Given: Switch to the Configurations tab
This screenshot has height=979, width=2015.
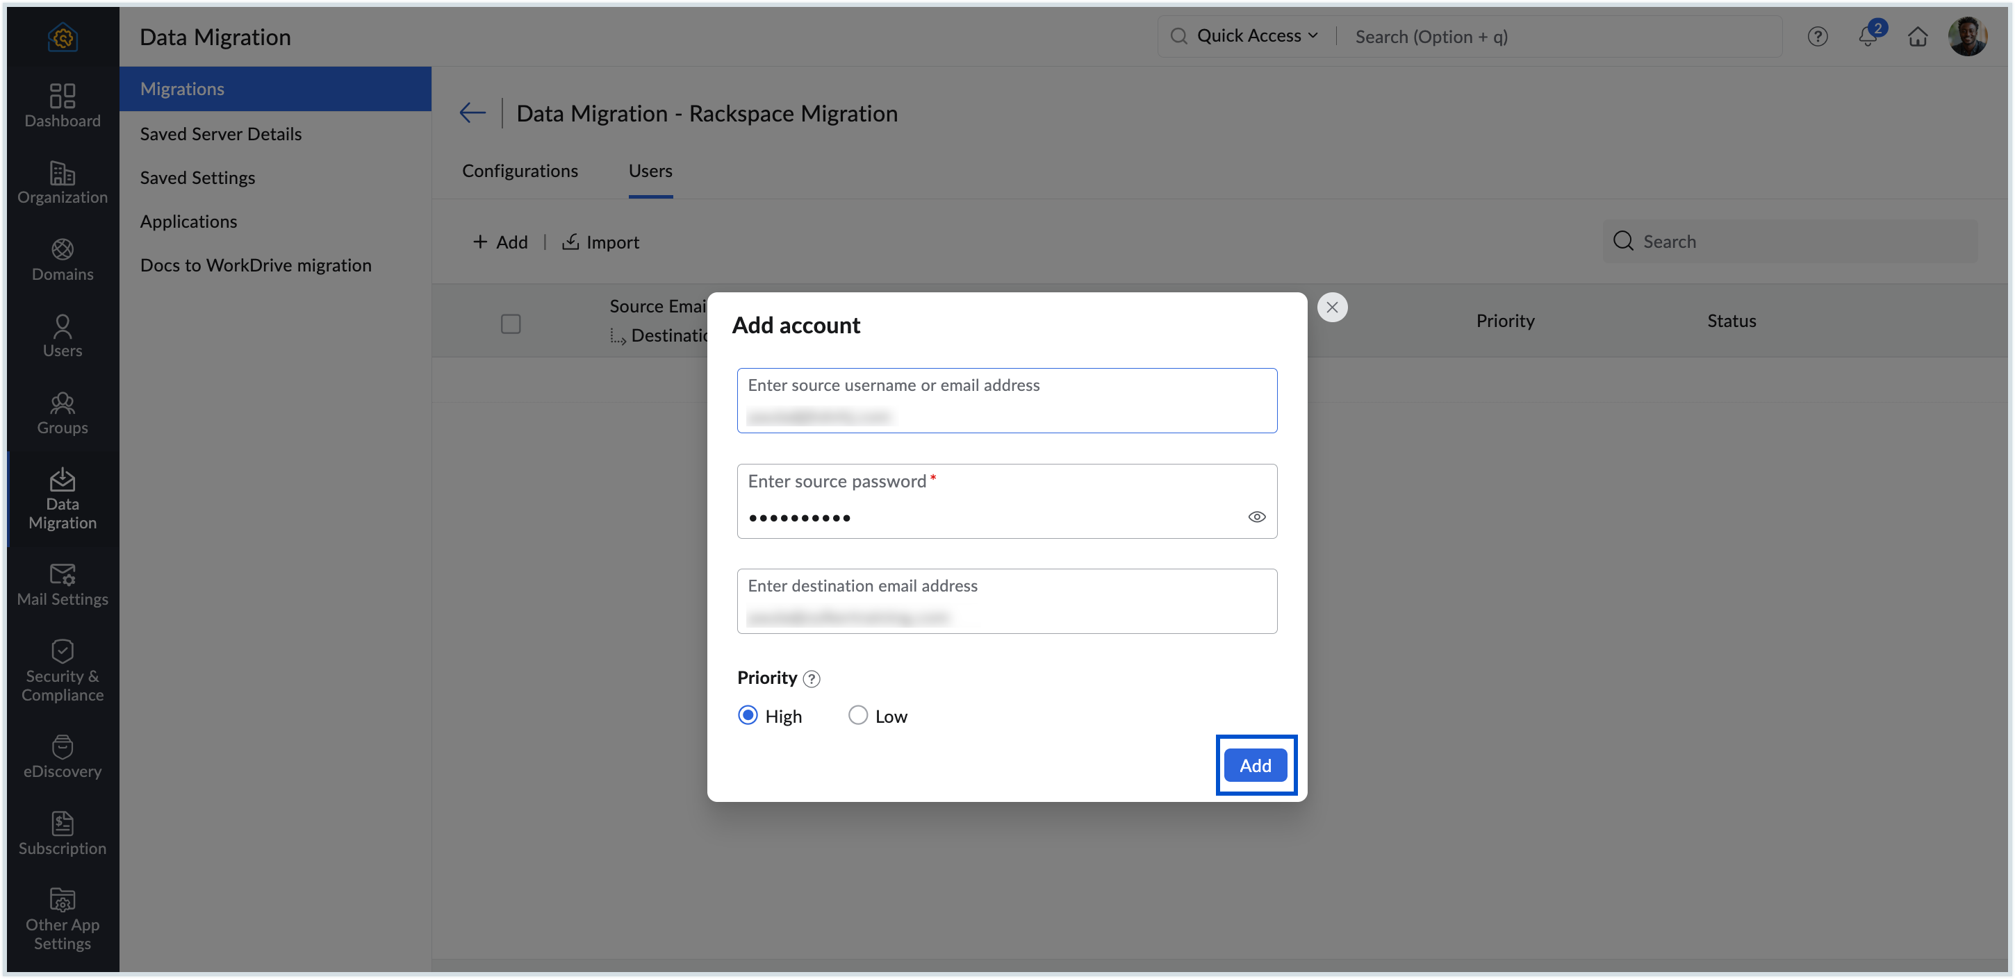Looking at the screenshot, I should [x=520, y=171].
